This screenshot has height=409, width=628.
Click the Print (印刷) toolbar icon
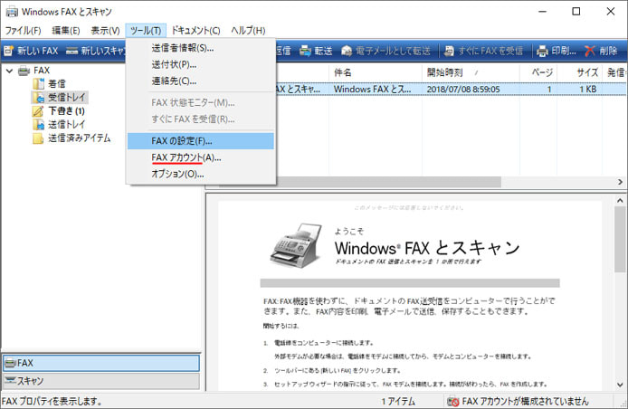(542, 51)
